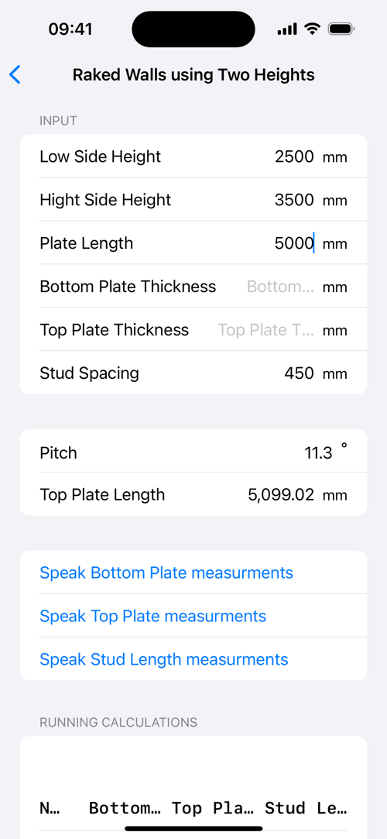
Task: Speak Stud Length measurments
Action: click(x=163, y=659)
